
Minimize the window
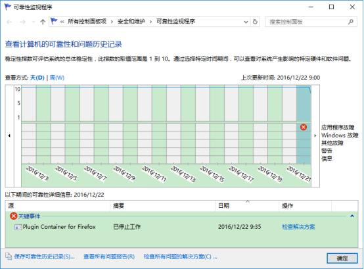tap(311, 7)
